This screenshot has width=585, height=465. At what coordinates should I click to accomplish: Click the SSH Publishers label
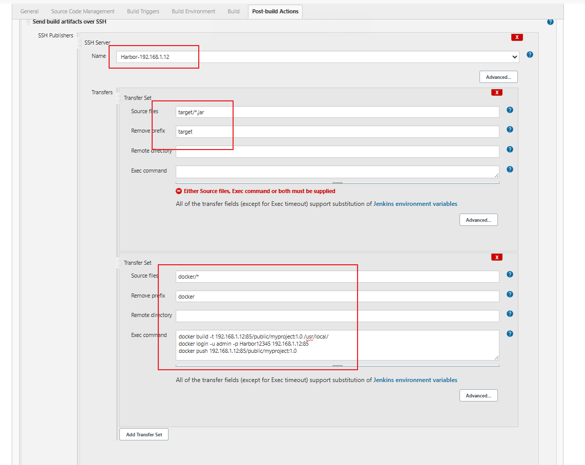(x=56, y=35)
